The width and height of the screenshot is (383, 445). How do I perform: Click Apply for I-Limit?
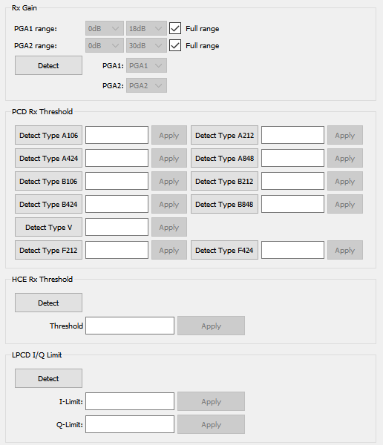click(x=211, y=401)
